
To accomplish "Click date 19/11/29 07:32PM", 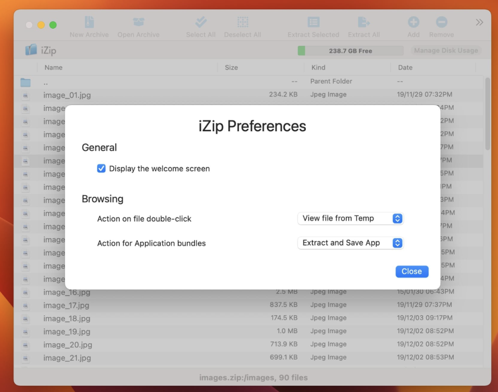I will [424, 94].
